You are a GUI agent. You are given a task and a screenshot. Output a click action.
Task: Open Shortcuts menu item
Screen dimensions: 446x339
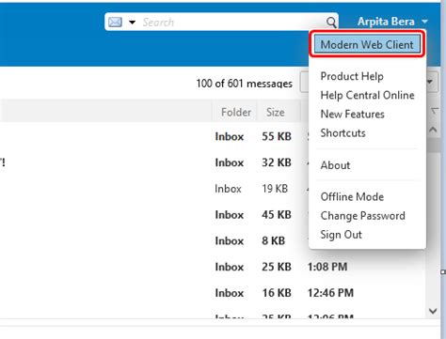click(342, 133)
